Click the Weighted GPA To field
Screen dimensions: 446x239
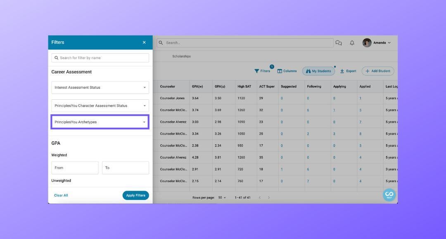click(x=126, y=168)
